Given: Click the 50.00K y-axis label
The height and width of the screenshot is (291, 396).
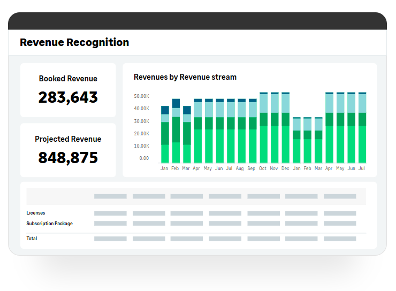Looking at the screenshot, I should [141, 96].
